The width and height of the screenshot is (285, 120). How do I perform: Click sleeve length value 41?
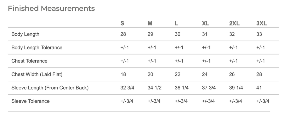[259, 88]
